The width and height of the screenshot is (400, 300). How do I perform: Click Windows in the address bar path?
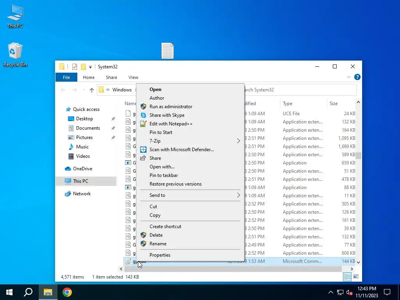click(122, 90)
